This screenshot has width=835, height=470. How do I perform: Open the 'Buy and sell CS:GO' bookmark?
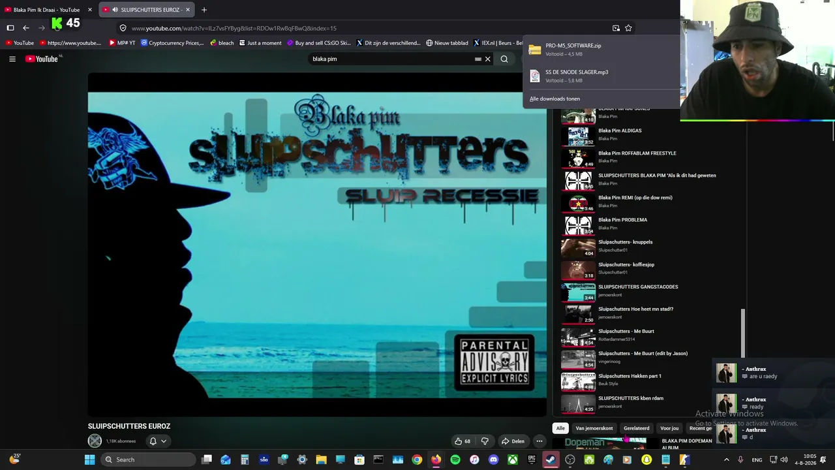[x=319, y=43]
